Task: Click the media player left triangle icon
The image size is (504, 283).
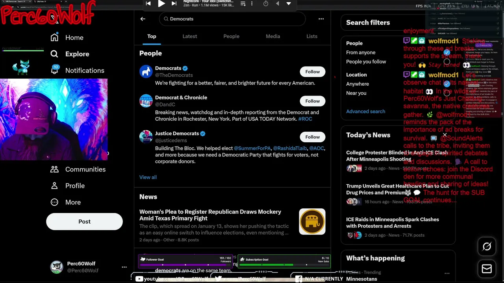Action: click(x=277, y=4)
